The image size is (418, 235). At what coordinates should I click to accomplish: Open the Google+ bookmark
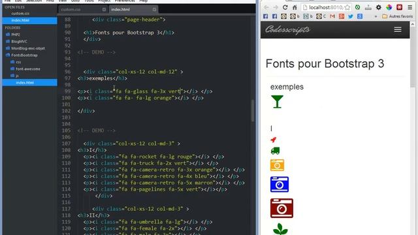pos(342,16)
